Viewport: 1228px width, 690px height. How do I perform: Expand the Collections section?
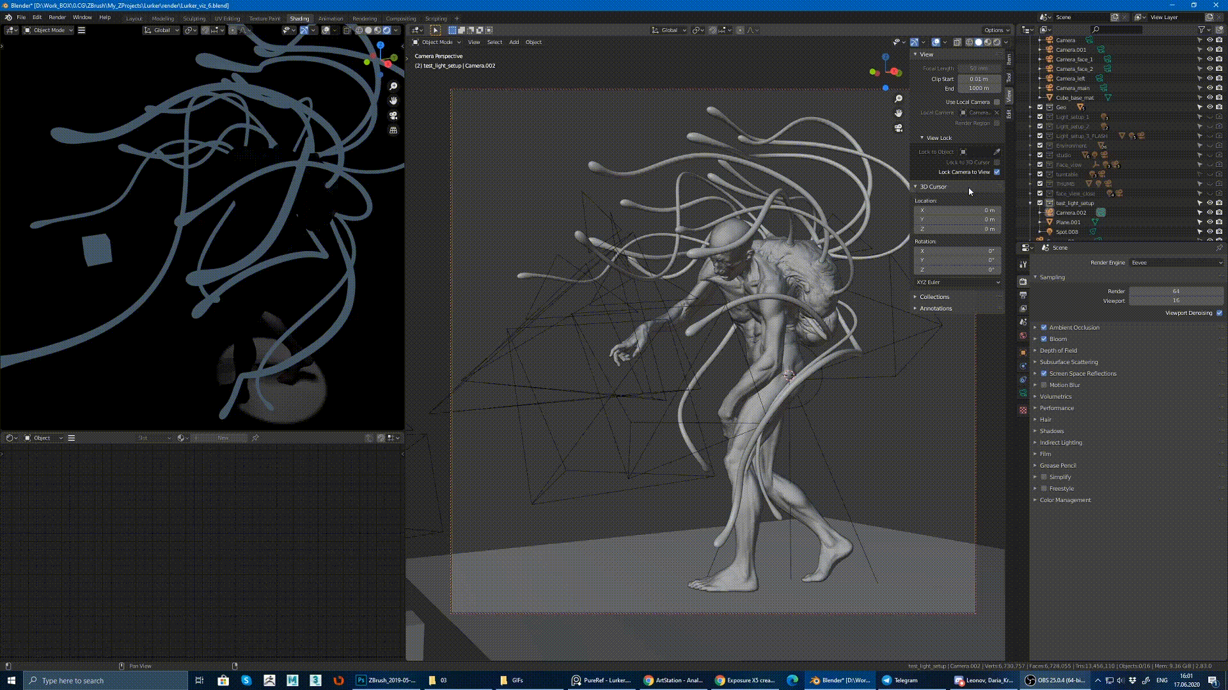click(x=934, y=296)
